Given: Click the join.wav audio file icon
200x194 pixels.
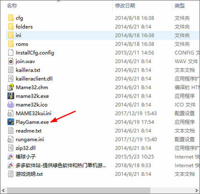Looking at the screenshot, I should (x=11, y=61).
